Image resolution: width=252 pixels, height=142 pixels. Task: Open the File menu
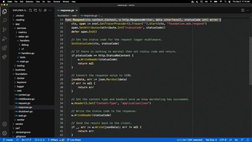point(16,2)
